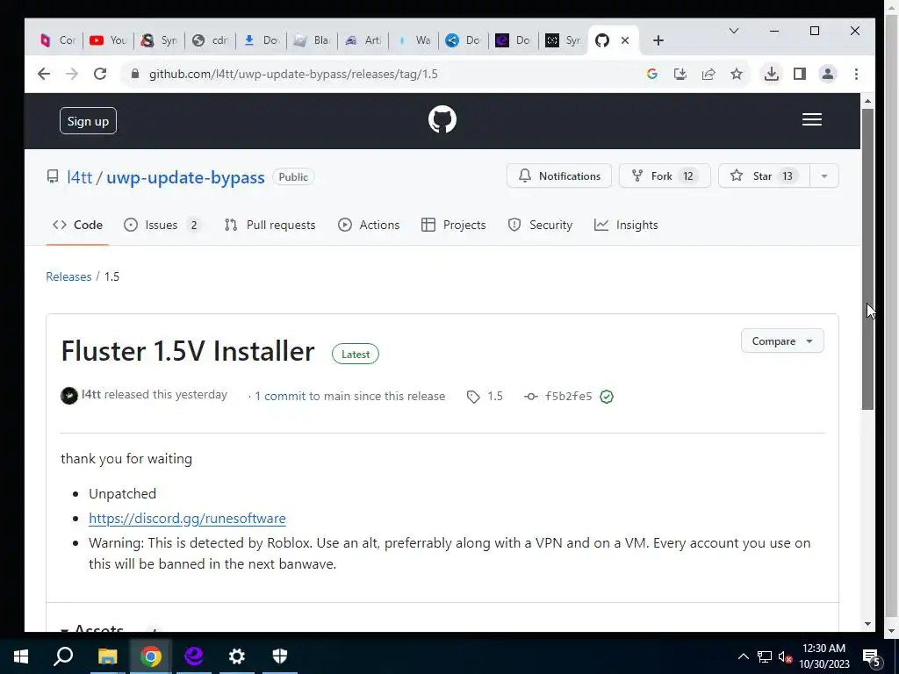Open the Windows Start menu
This screenshot has width=899, height=674.
click(x=21, y=656)
